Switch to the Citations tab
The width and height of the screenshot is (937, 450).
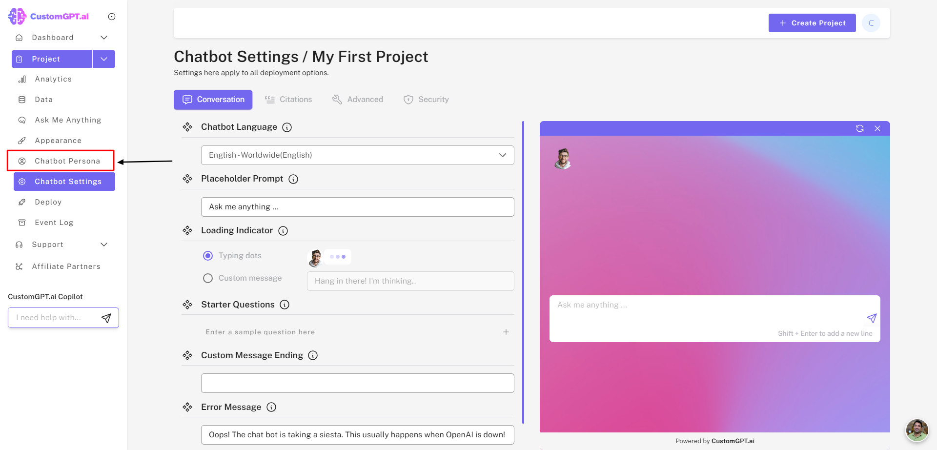coord(288,100)
